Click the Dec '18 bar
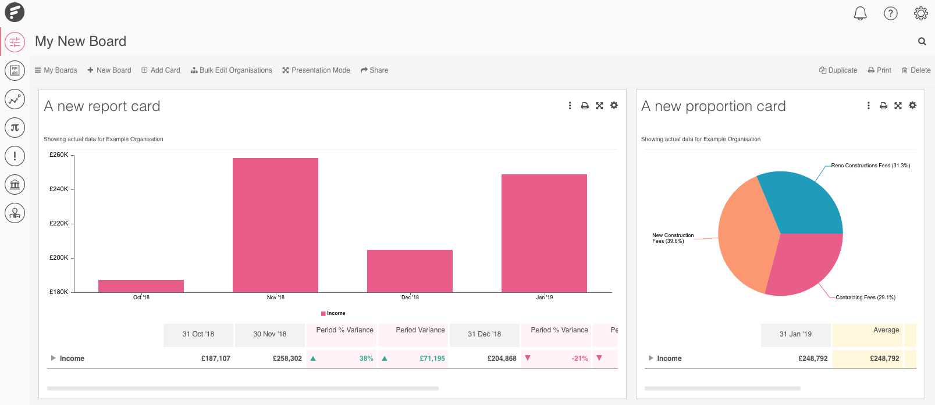935x405 pixels. 410,271
